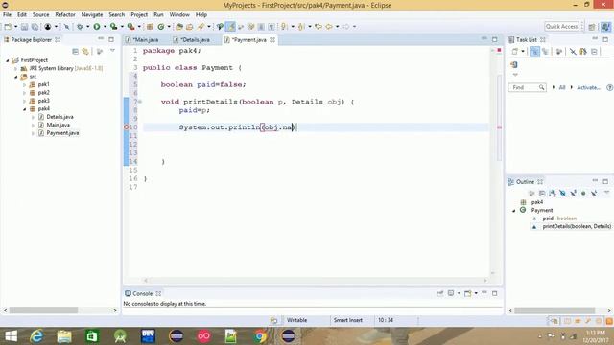Click the Open Perspective icon

coord(592,27)
